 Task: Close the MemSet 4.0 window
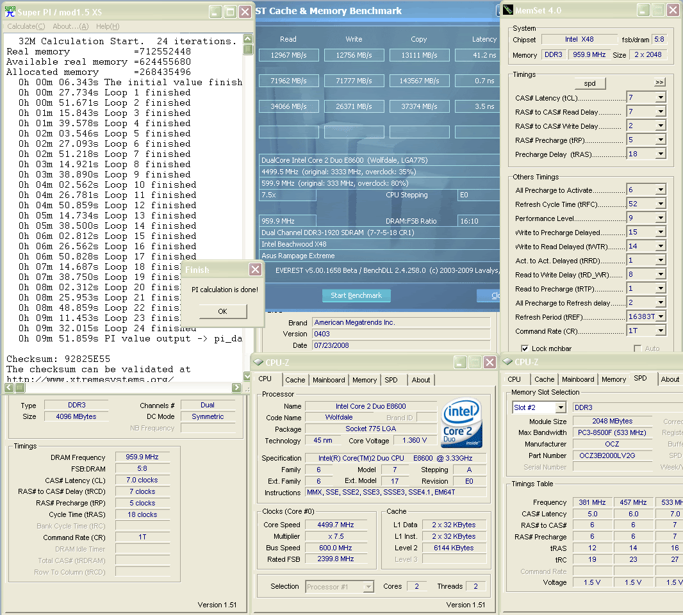click(673, 10)
